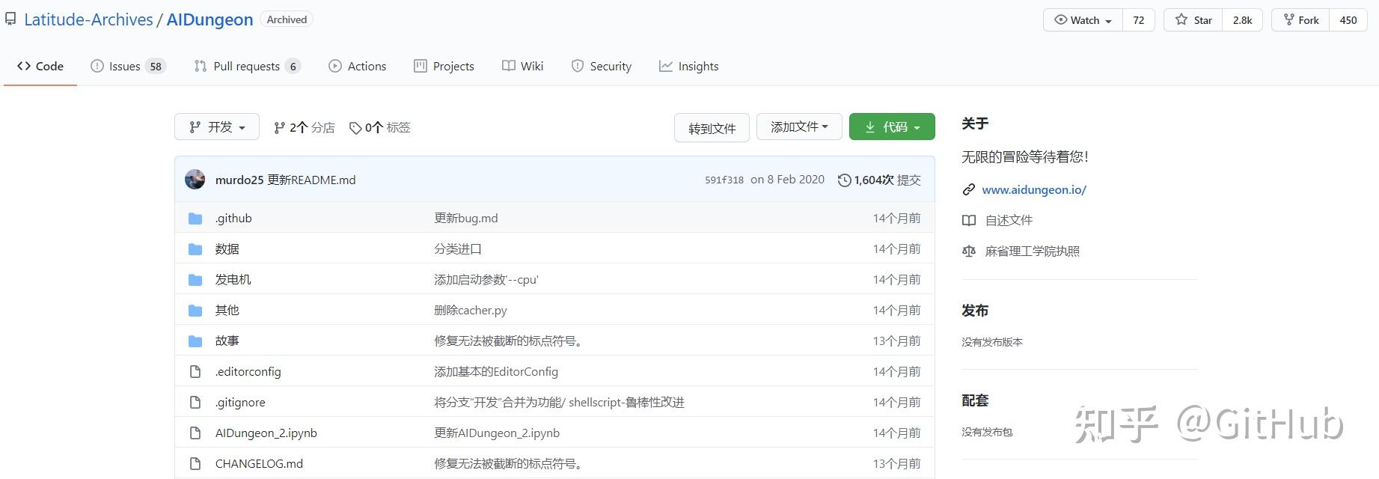Open the 自述文件 readme link
Image resolution: width=1379 pixels, height=479 pixels.
(1009, 220)
